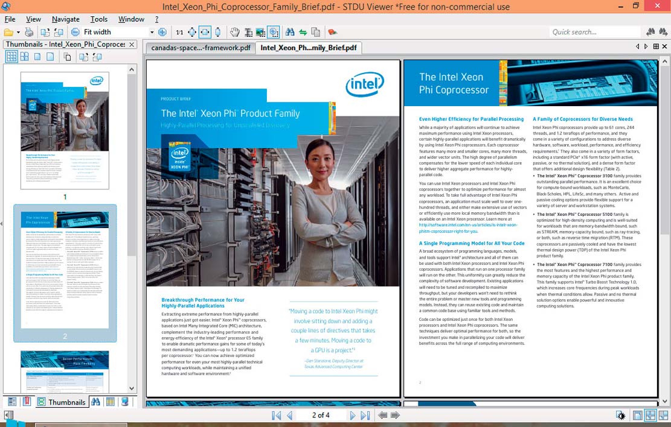The width and height of the screenshot is (671, 427).
Task: Open the third page thumbnail
Action: click(65, 372)
